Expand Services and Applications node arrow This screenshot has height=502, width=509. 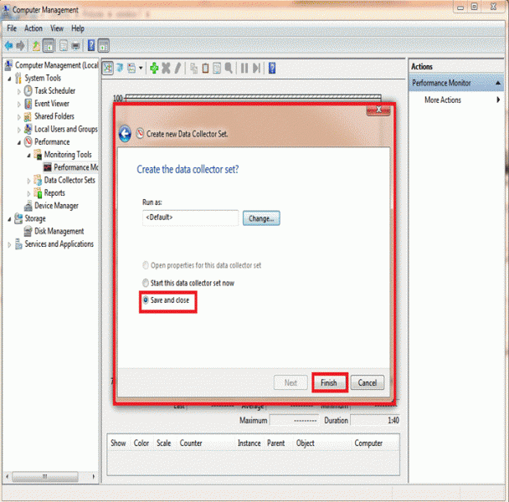point(9,244)
